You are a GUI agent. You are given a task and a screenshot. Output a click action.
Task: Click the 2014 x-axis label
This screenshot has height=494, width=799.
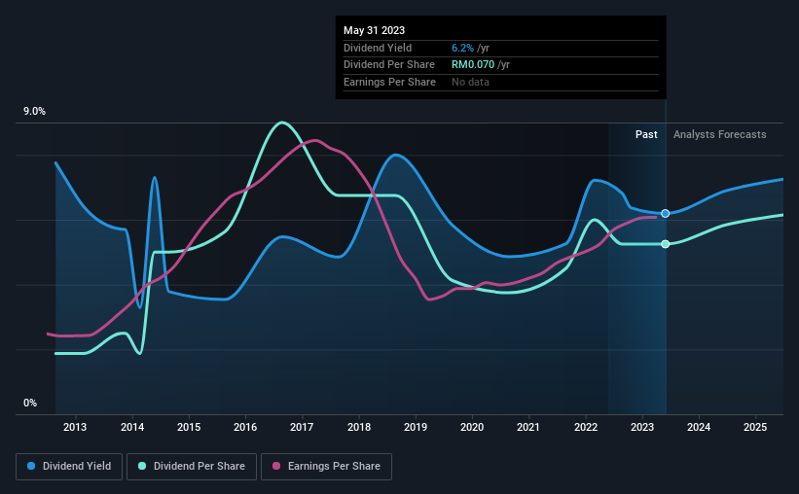(x=132, y=427)
